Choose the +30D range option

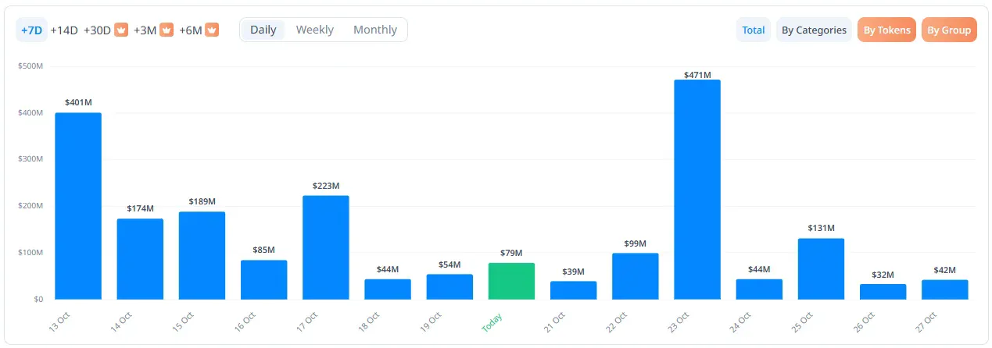point(96,30)
